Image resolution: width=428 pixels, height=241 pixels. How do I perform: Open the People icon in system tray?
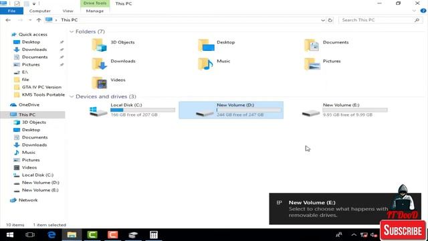coord(339,235)
